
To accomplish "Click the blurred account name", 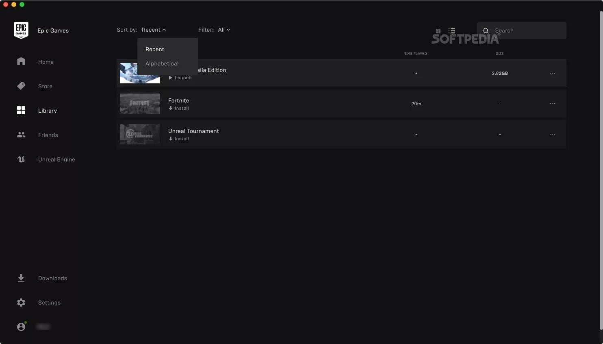I will (43, 327).
